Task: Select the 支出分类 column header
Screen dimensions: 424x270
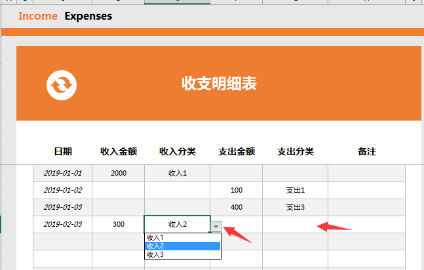Action: coord(296,151)
